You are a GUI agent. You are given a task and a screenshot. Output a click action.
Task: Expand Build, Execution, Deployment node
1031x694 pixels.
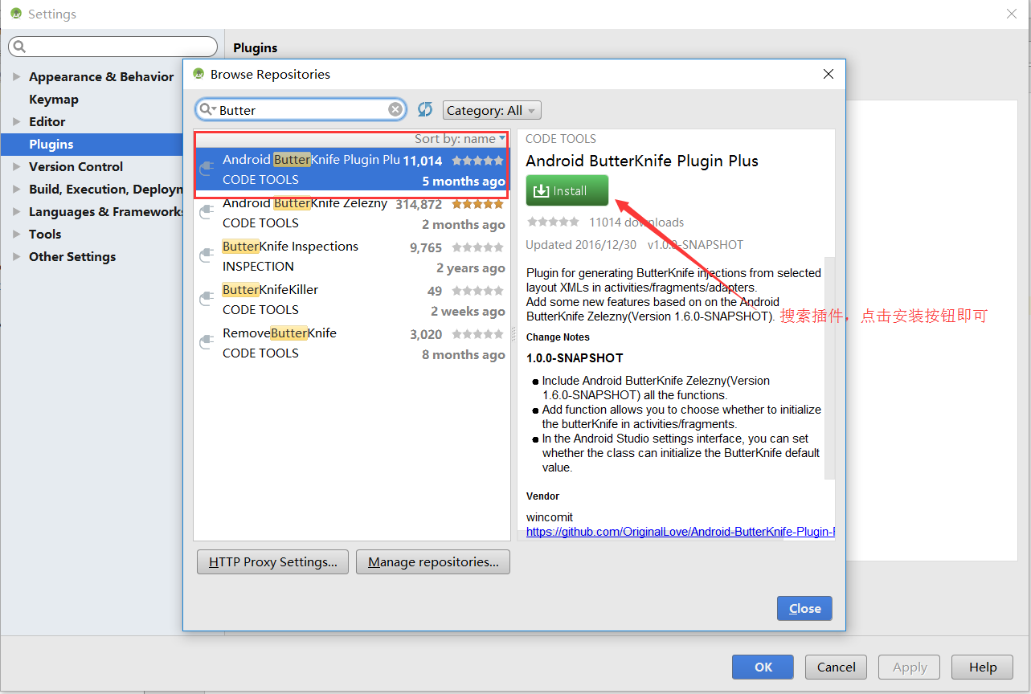(17, 190)
